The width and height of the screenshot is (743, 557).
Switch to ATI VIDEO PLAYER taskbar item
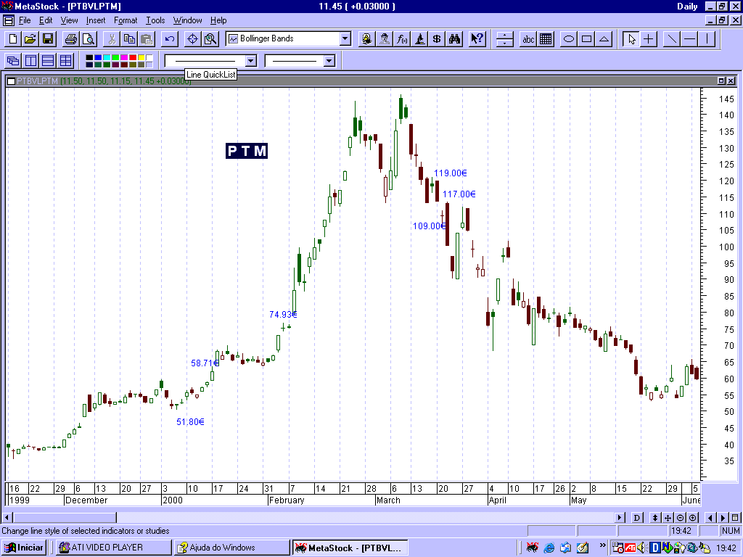point(113,548)
